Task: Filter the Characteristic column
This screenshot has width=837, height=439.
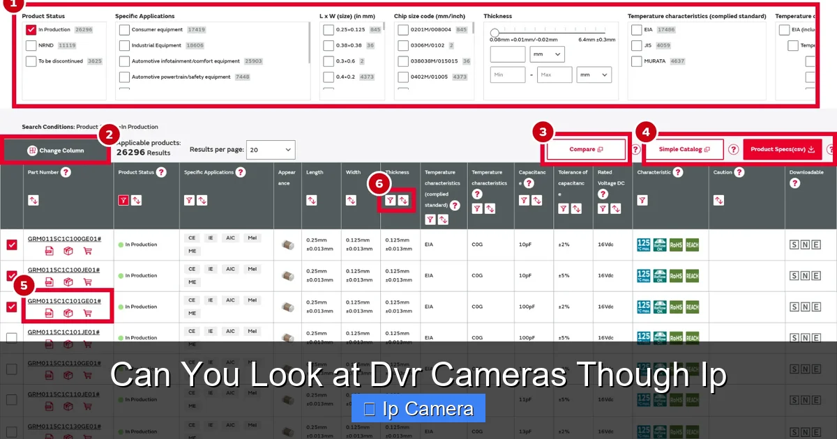Action: click(x=642, y=200)
